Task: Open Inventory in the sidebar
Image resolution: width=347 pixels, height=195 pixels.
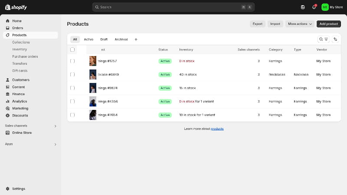Action: coord(20,49)
